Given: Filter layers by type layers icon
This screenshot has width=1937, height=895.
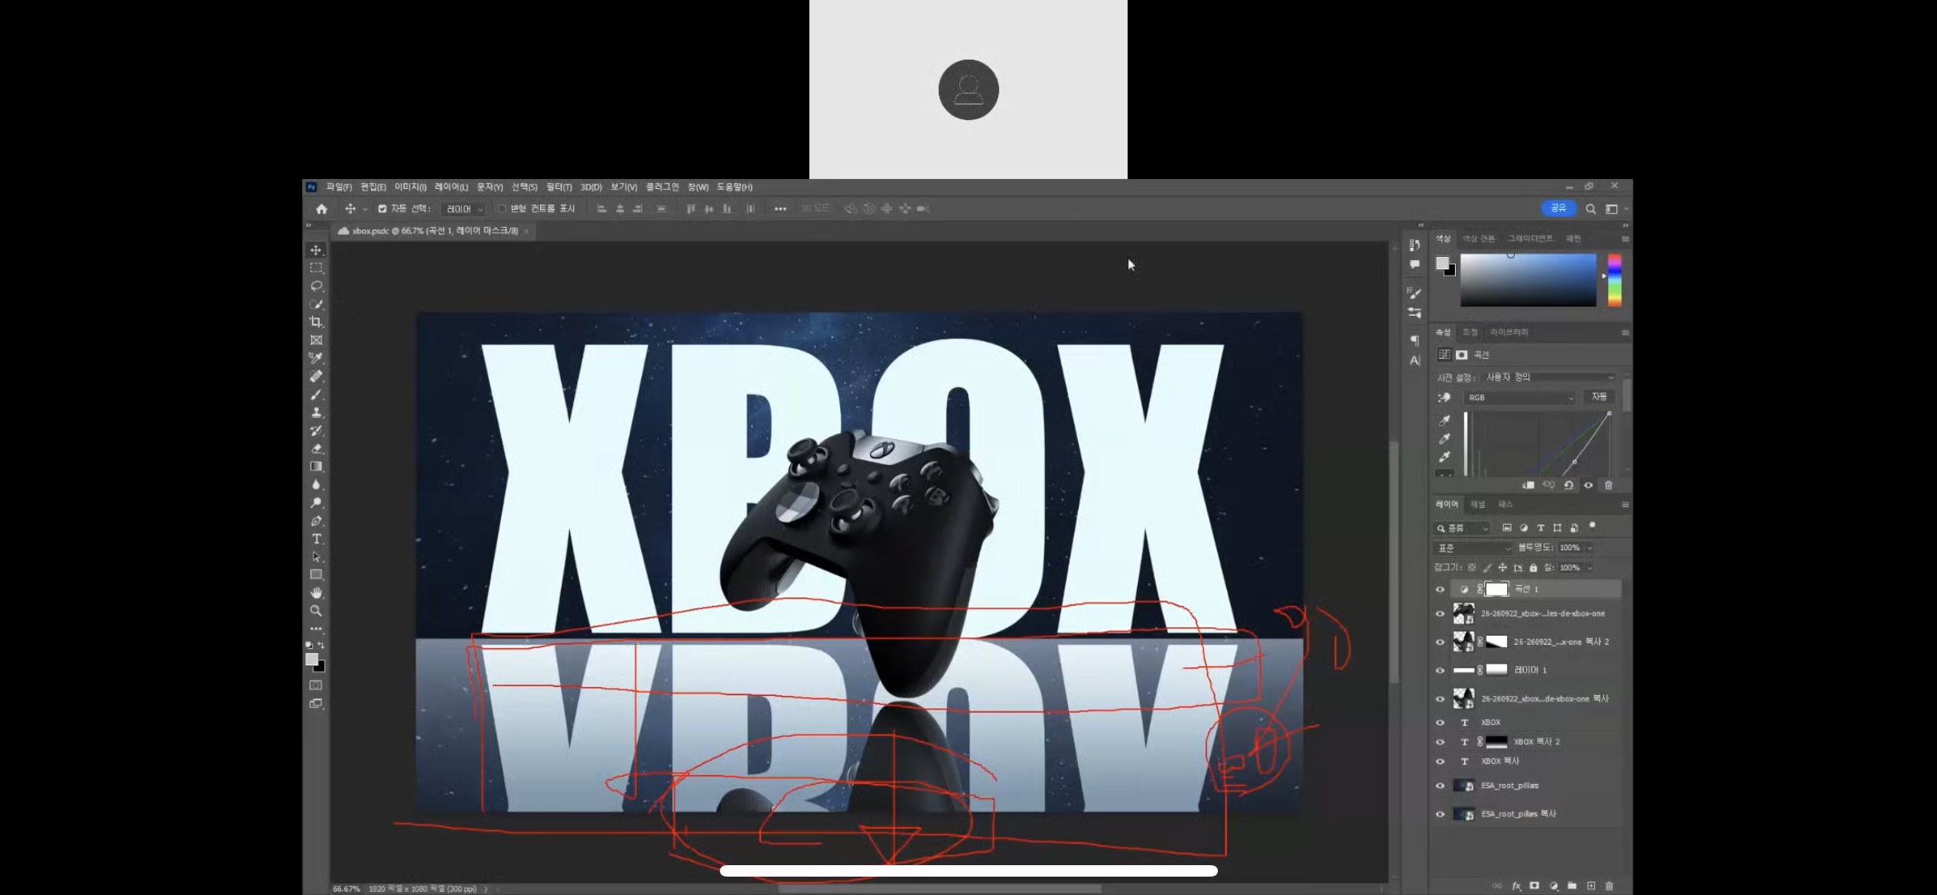Looking at the screenshot, I should click(x=1541, y=528).
